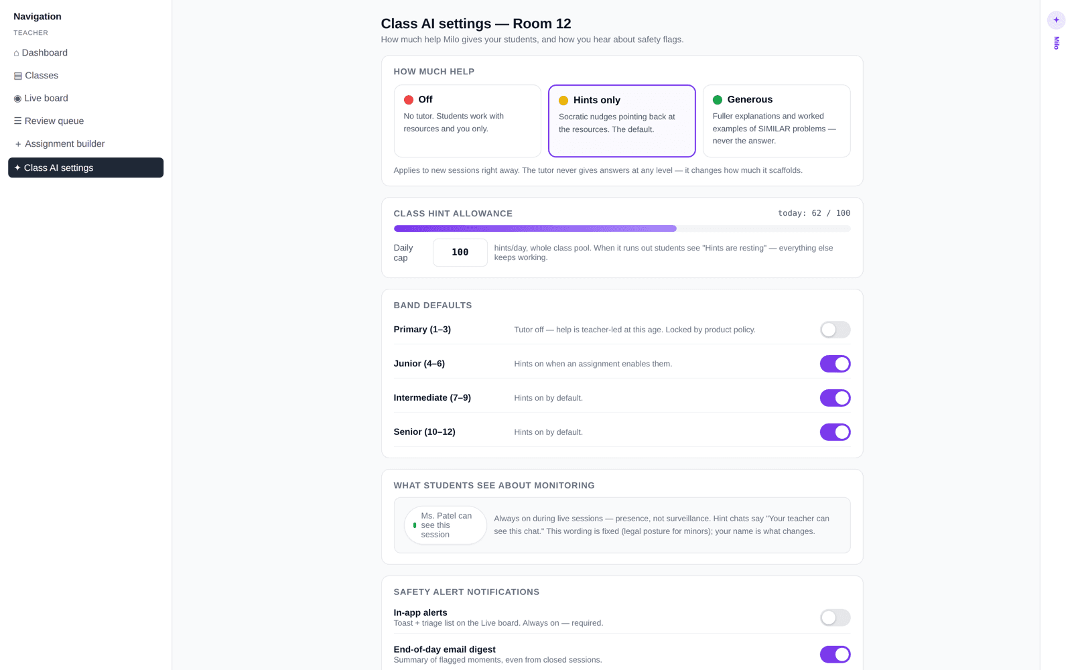Click the yellow dot on Hints only
Image resolution: width=1072 pixels, height=670 pixels.
(563, 100)
